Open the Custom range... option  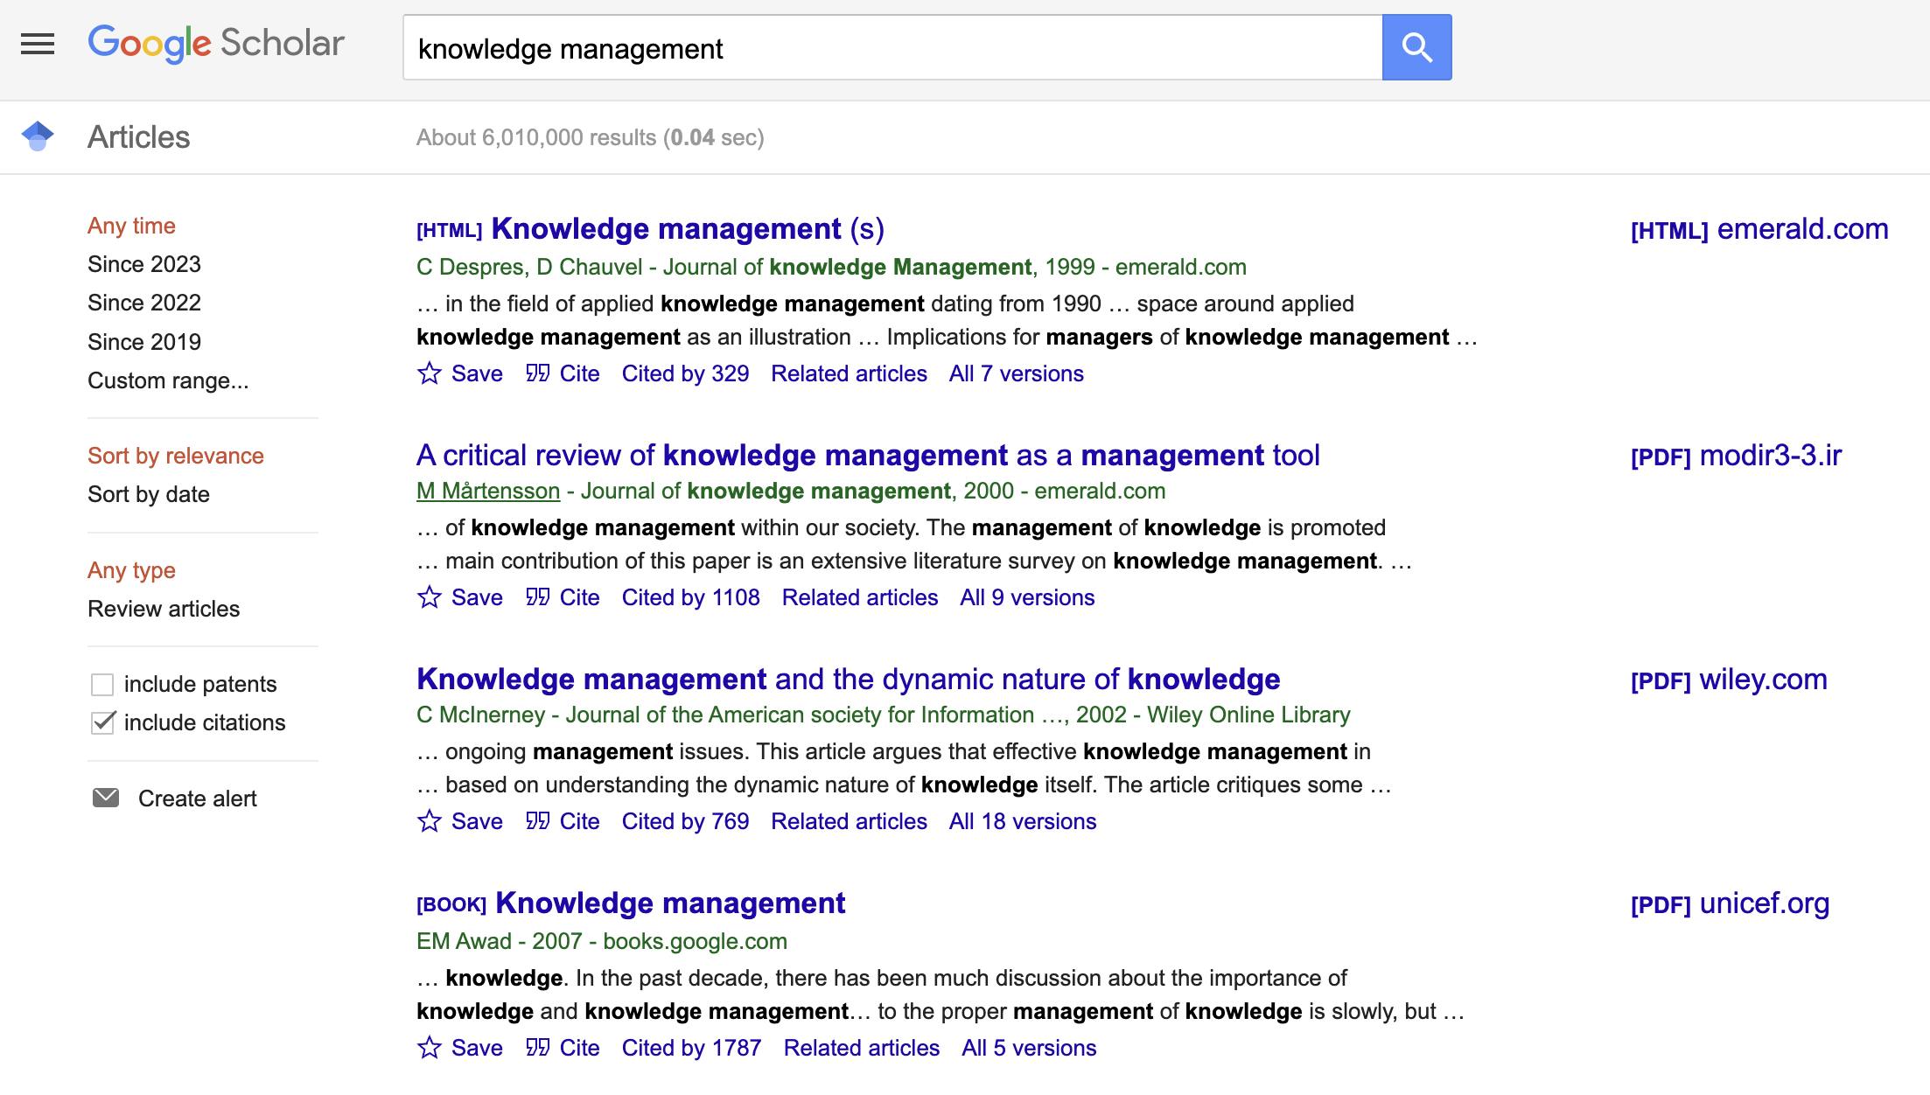click(168, 380)
